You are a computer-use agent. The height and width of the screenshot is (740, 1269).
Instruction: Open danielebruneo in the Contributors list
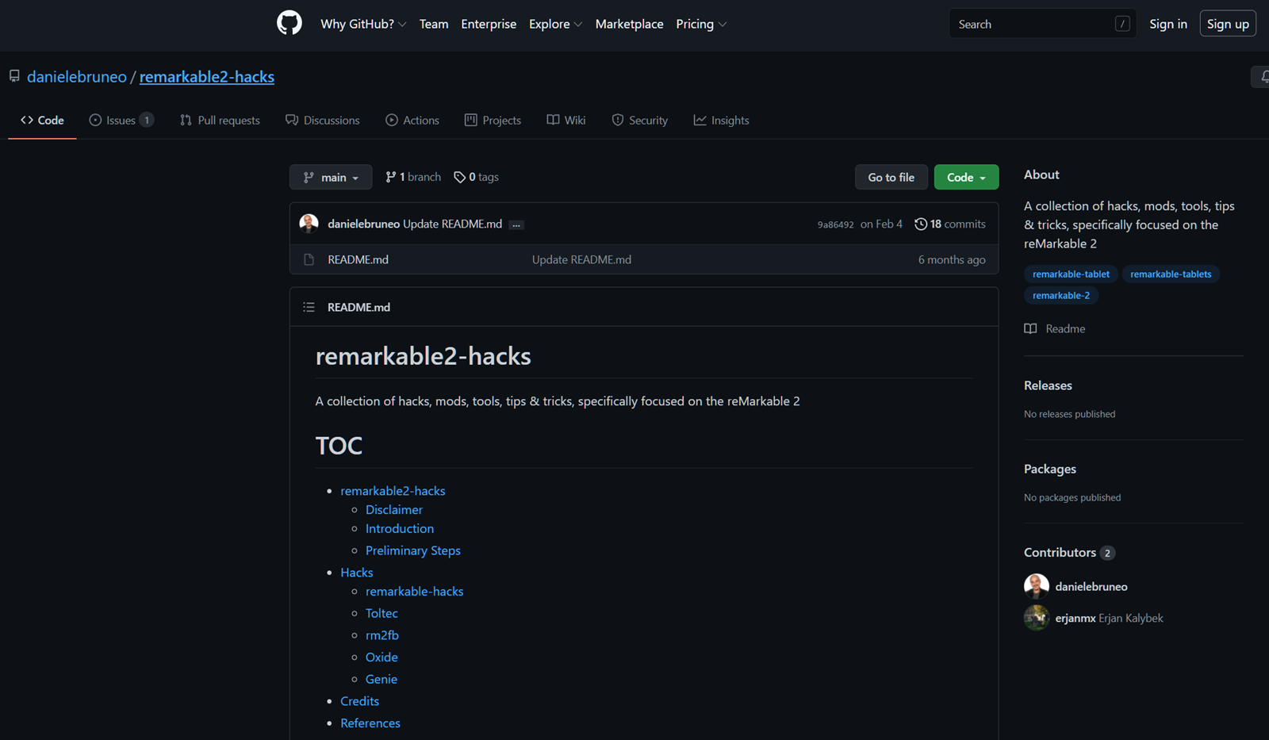tap(1091, 586)
